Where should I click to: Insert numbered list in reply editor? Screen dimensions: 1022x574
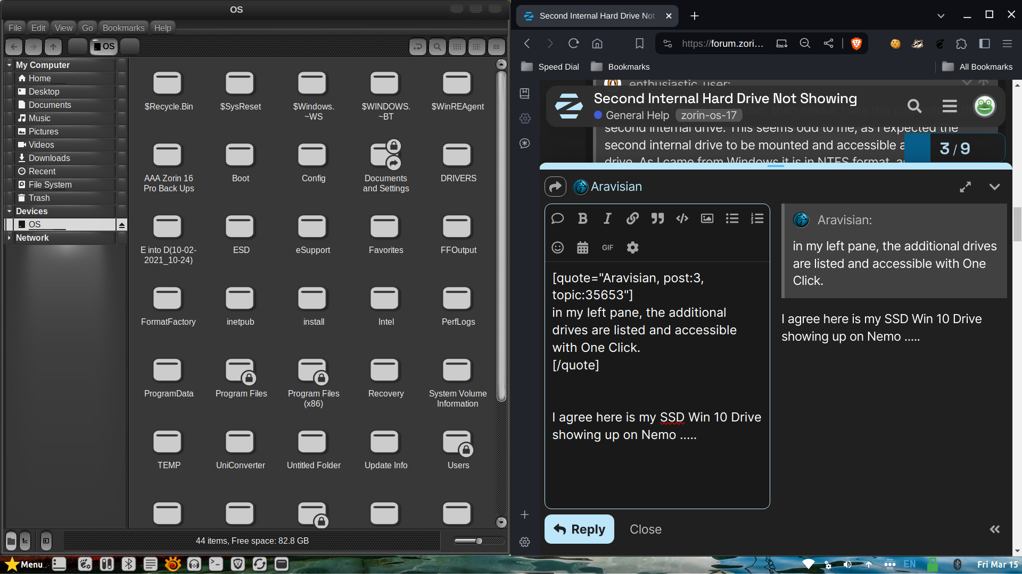757,218
